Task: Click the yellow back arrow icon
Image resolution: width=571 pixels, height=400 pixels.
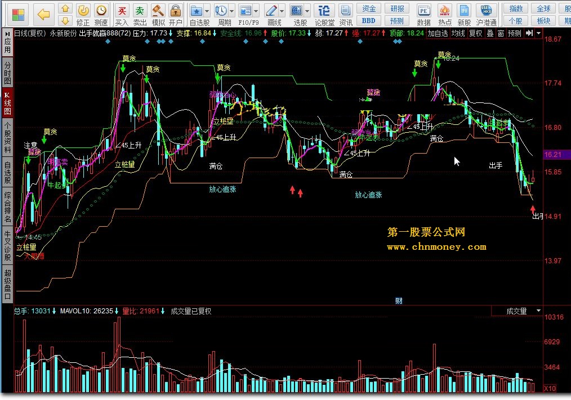Action: click(44, 15)
